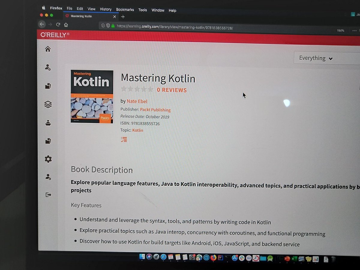Switch to Firefox icon in the Dock
Image resolution: width=360 pixels, height=270 pixels.
pos(213,257)
